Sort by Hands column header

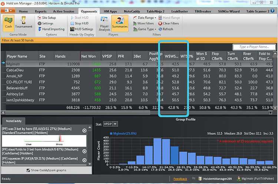(67, 56)
